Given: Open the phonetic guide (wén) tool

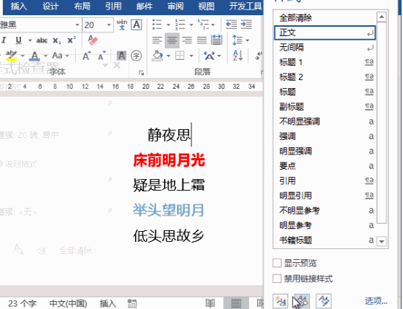Looking at the screenshot, I should [x=122, y=25].
